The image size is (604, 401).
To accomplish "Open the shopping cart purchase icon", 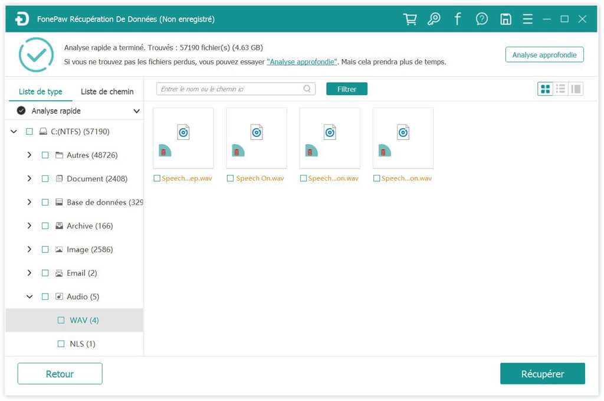I will (410, 19).
